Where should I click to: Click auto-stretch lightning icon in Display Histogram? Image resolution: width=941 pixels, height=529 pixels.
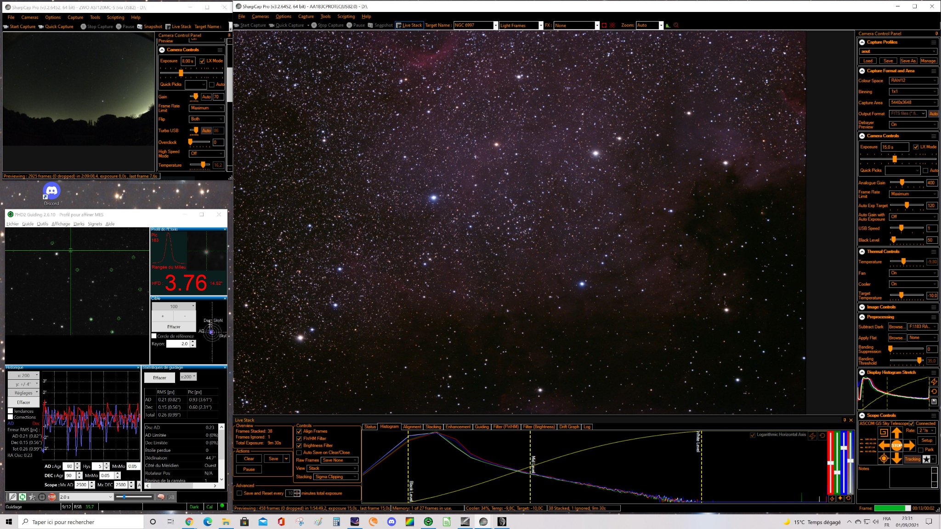[x=934, y=382]
